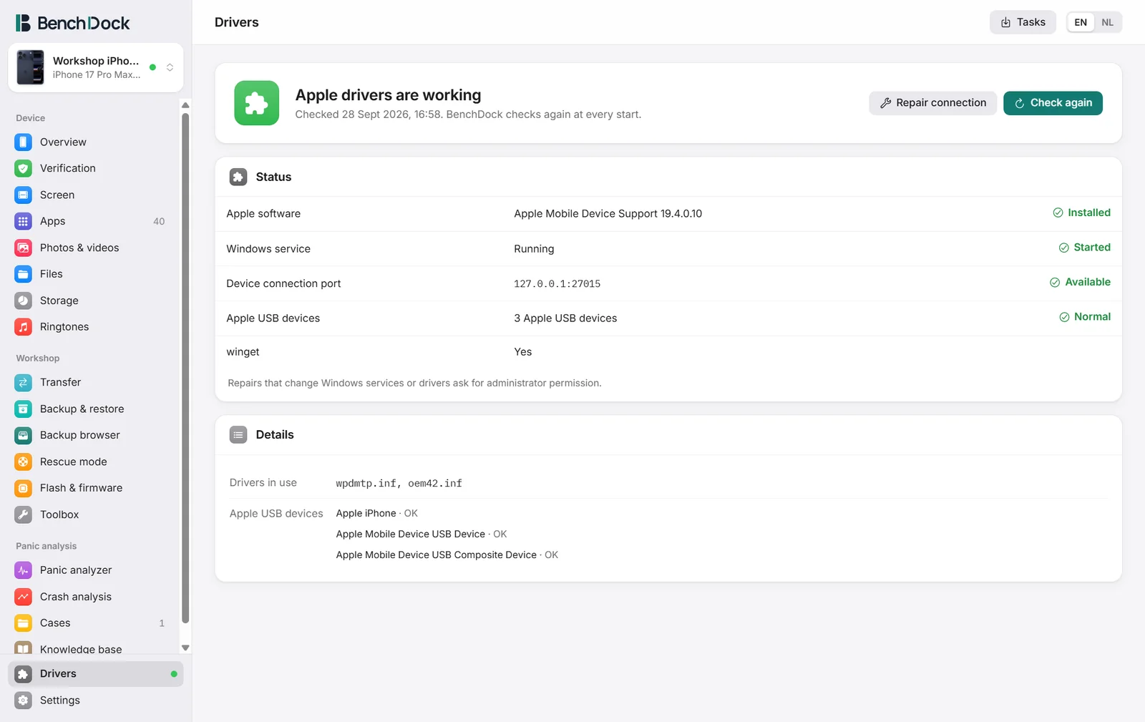The width and height of the screenshot is (1145, 722).
Task: Click the Running service value
Action: click(x=534, y=249)
